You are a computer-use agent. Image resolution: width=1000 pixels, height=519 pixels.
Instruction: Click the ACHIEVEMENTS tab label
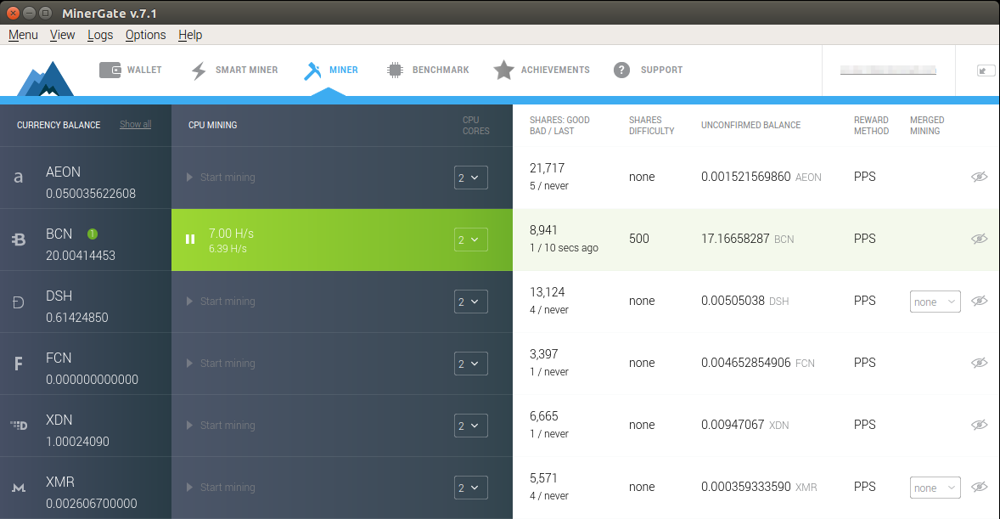click(555, 71)
